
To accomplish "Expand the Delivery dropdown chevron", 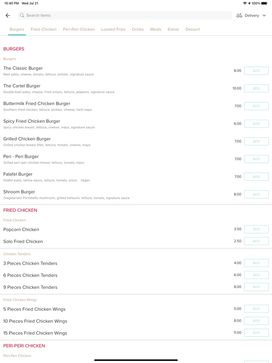I will tap(264, 16).
